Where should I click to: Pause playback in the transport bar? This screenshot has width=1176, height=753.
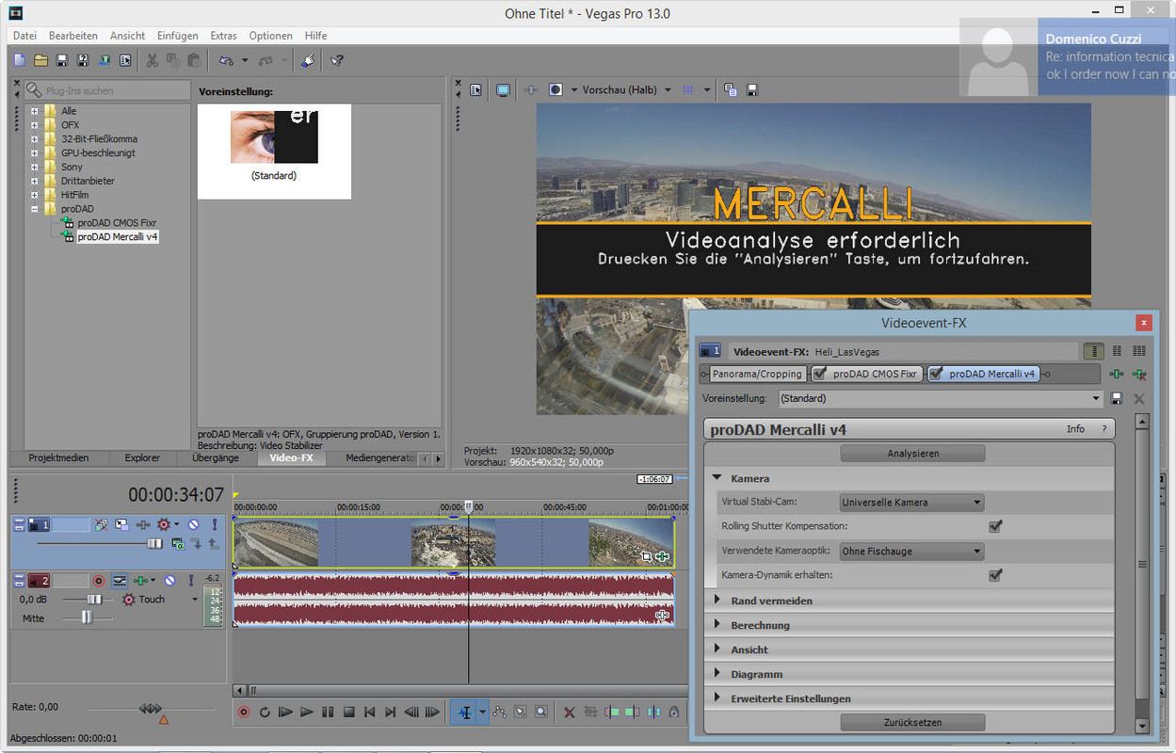coord(328,713)
